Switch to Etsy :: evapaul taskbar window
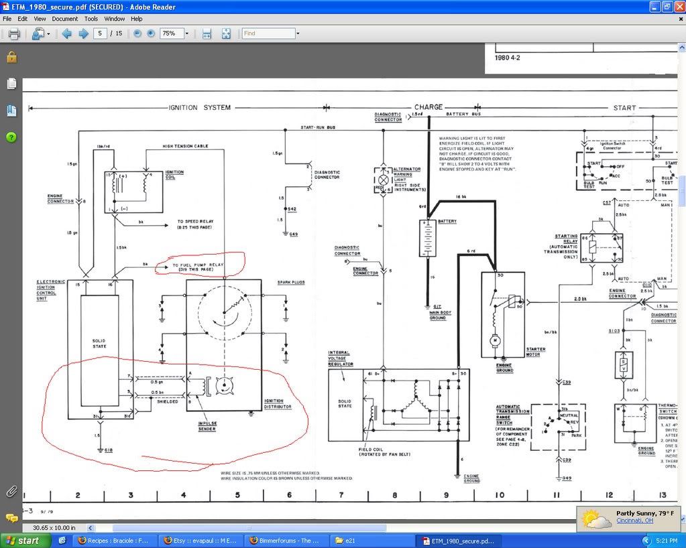The height and width of the screenshot is (548, 686). [x=200, y=541]
